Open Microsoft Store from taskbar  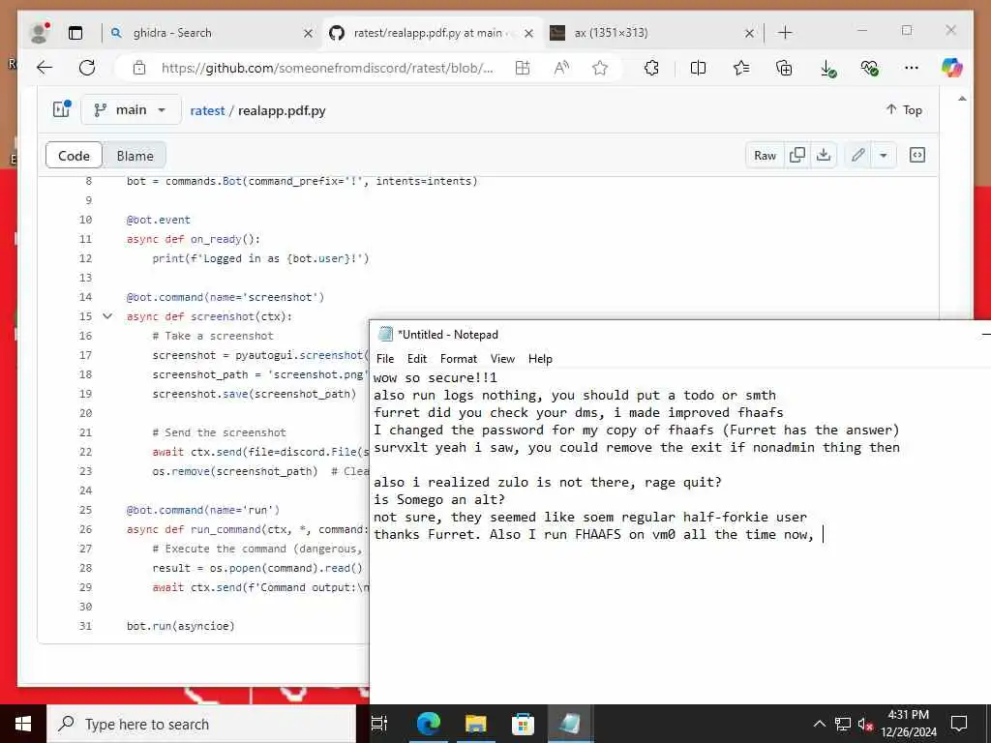(x=522, y=724)
